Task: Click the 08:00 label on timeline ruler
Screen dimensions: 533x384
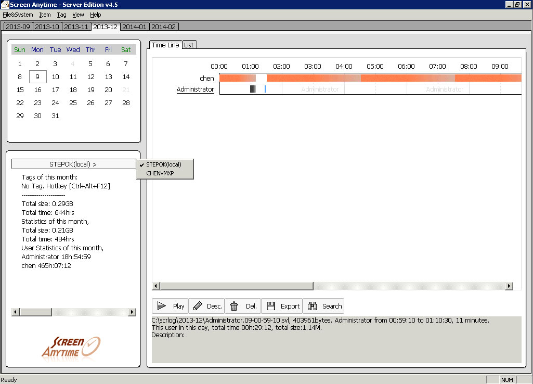Action: pyautogui.click(x=469, y=66)
